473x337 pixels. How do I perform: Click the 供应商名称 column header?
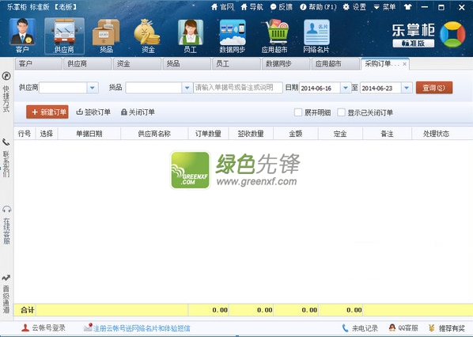154,134
